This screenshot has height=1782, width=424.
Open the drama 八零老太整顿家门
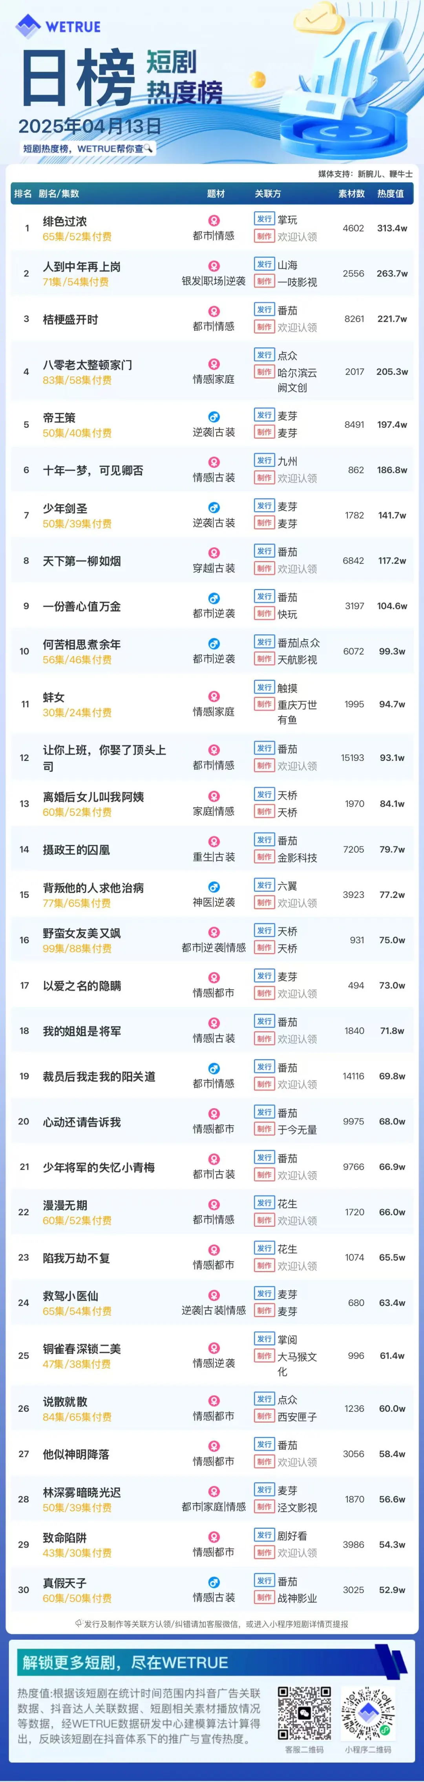87,365
